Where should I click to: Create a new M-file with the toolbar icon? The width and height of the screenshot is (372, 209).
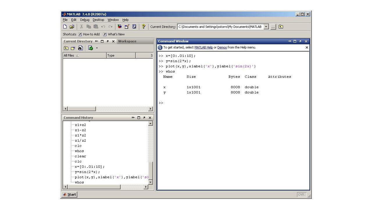click(x=65, y=27)
